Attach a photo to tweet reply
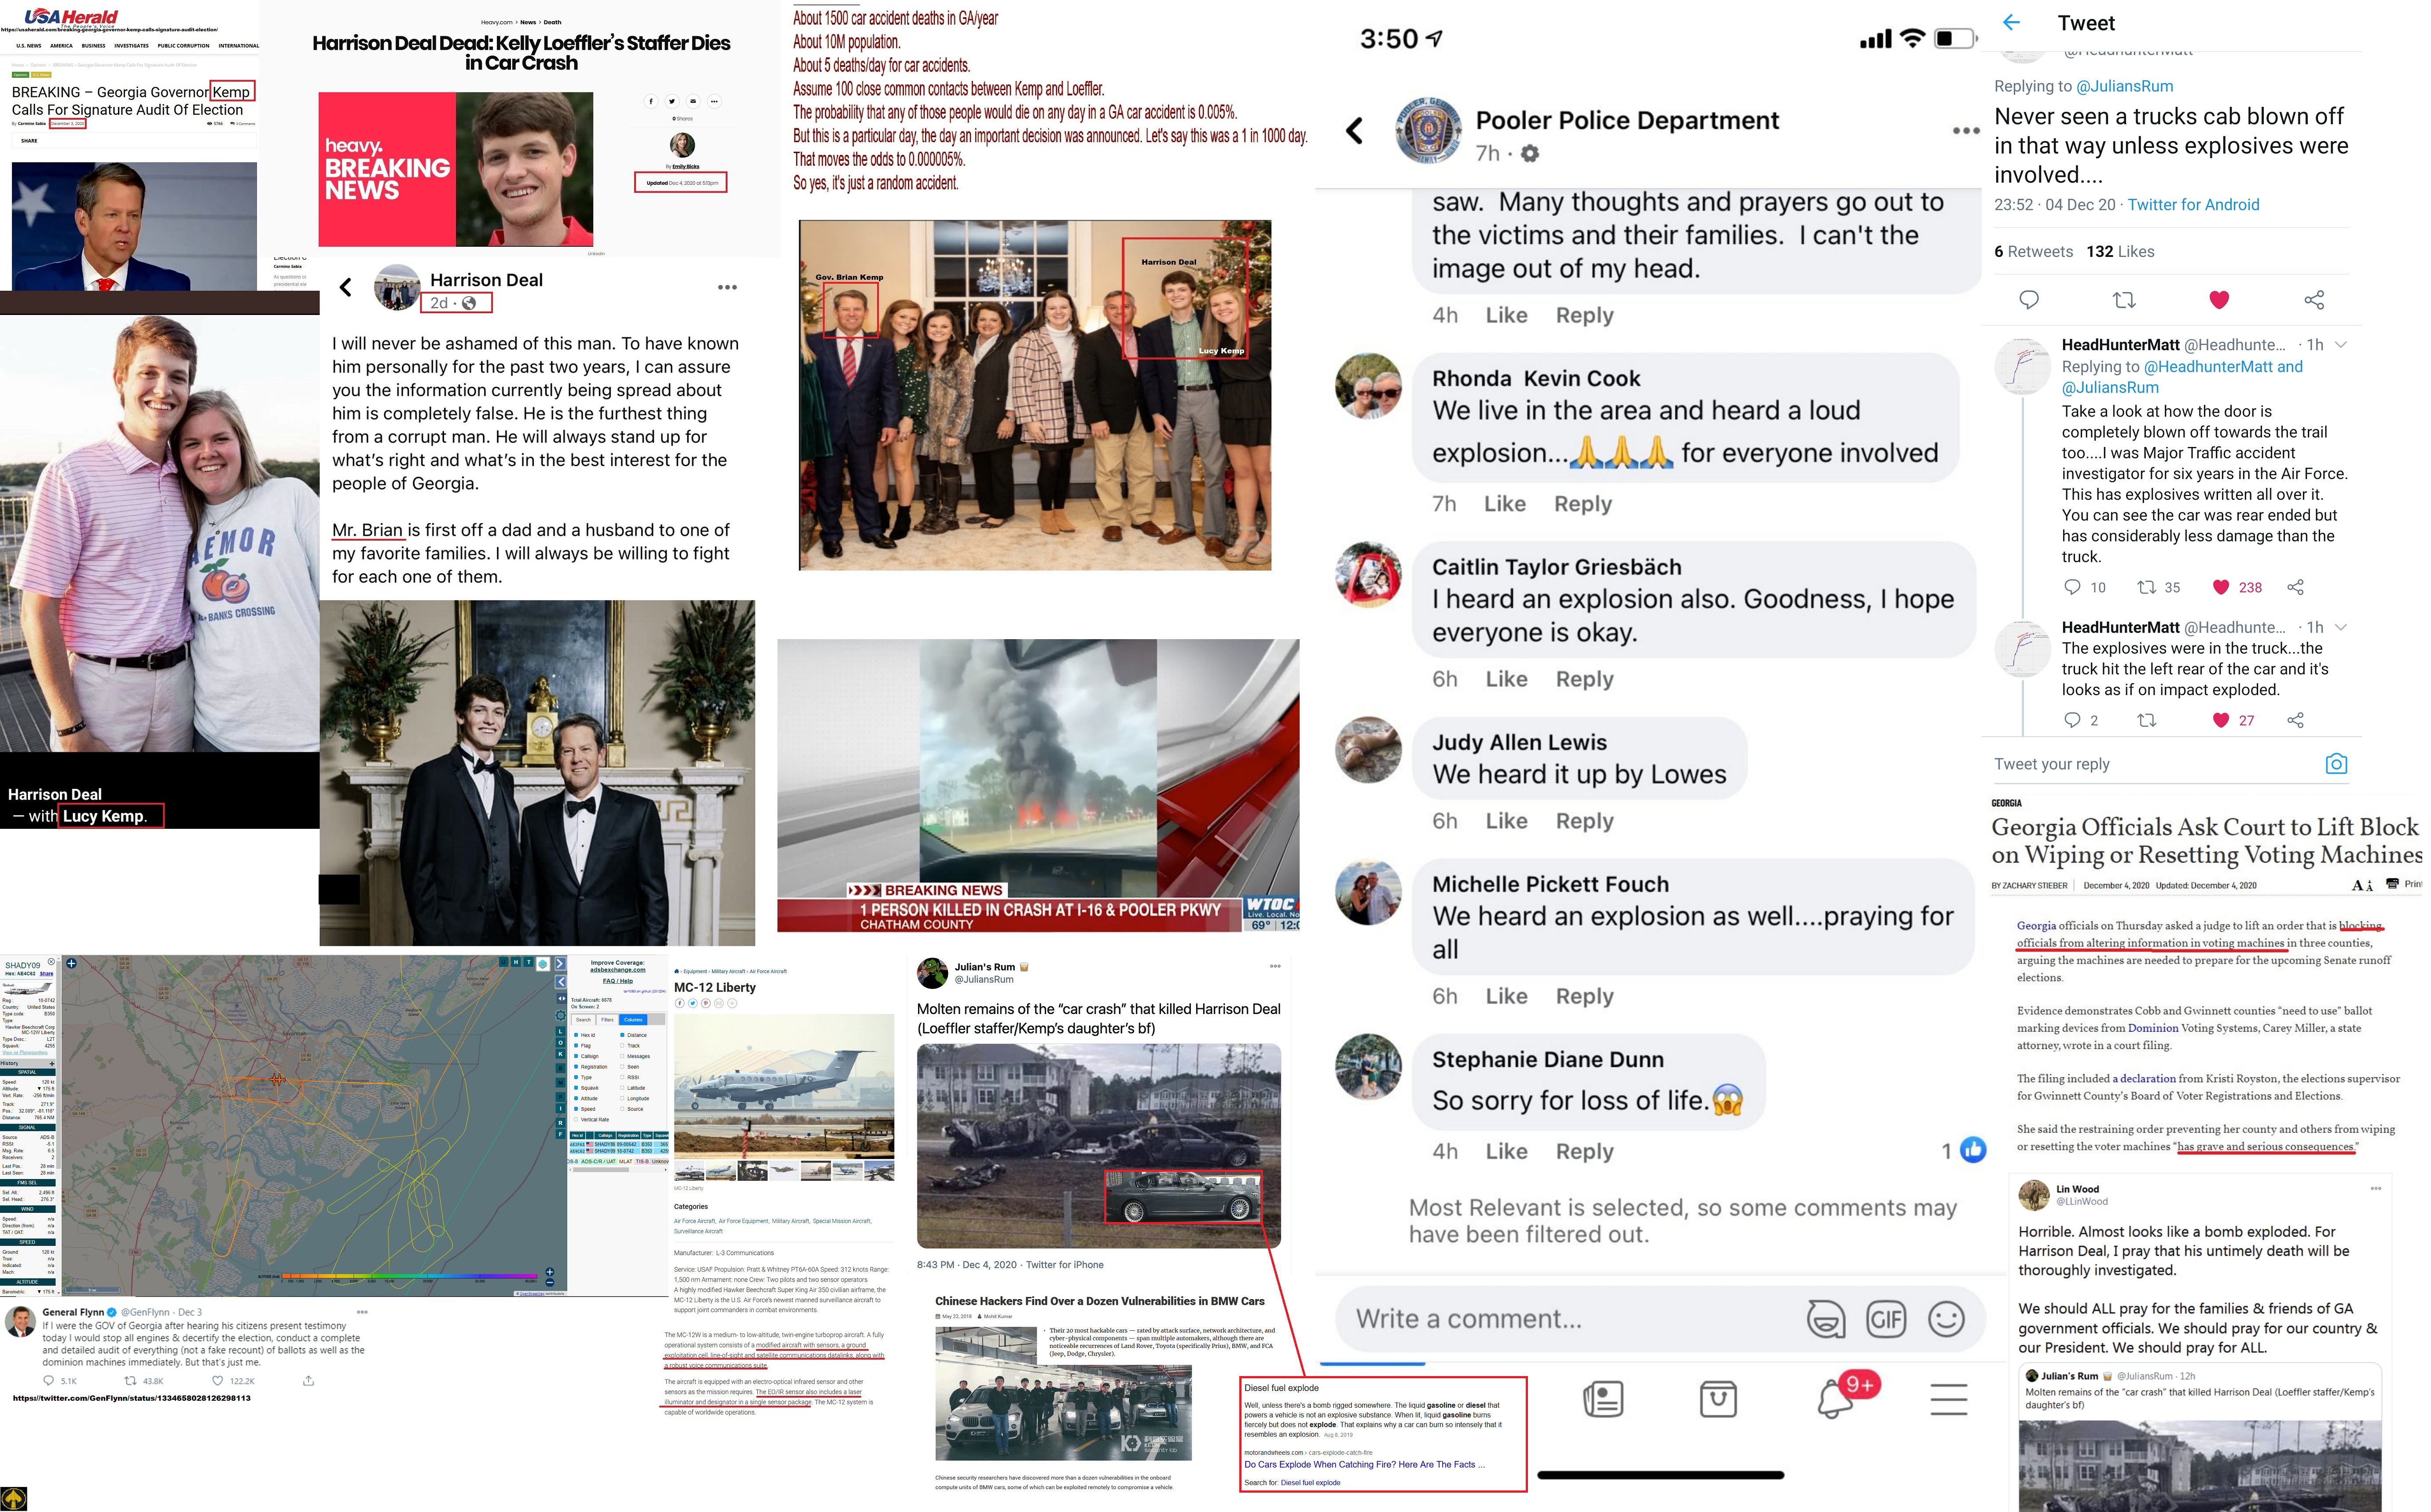This screenshot has height=1512, width=2431. coord(2336,764)
